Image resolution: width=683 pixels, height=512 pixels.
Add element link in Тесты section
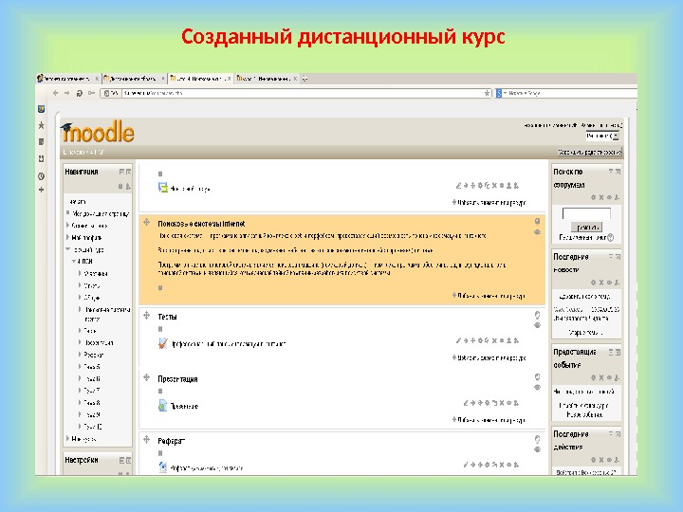489,357
